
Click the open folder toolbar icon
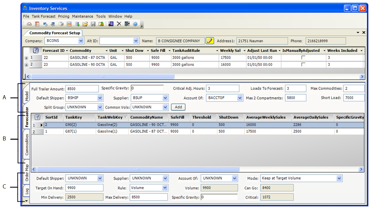point(85,24)
